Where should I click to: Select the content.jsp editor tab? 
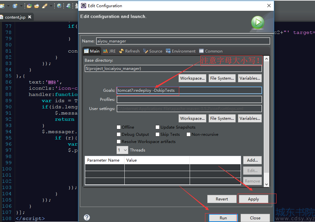click(16, 17)
